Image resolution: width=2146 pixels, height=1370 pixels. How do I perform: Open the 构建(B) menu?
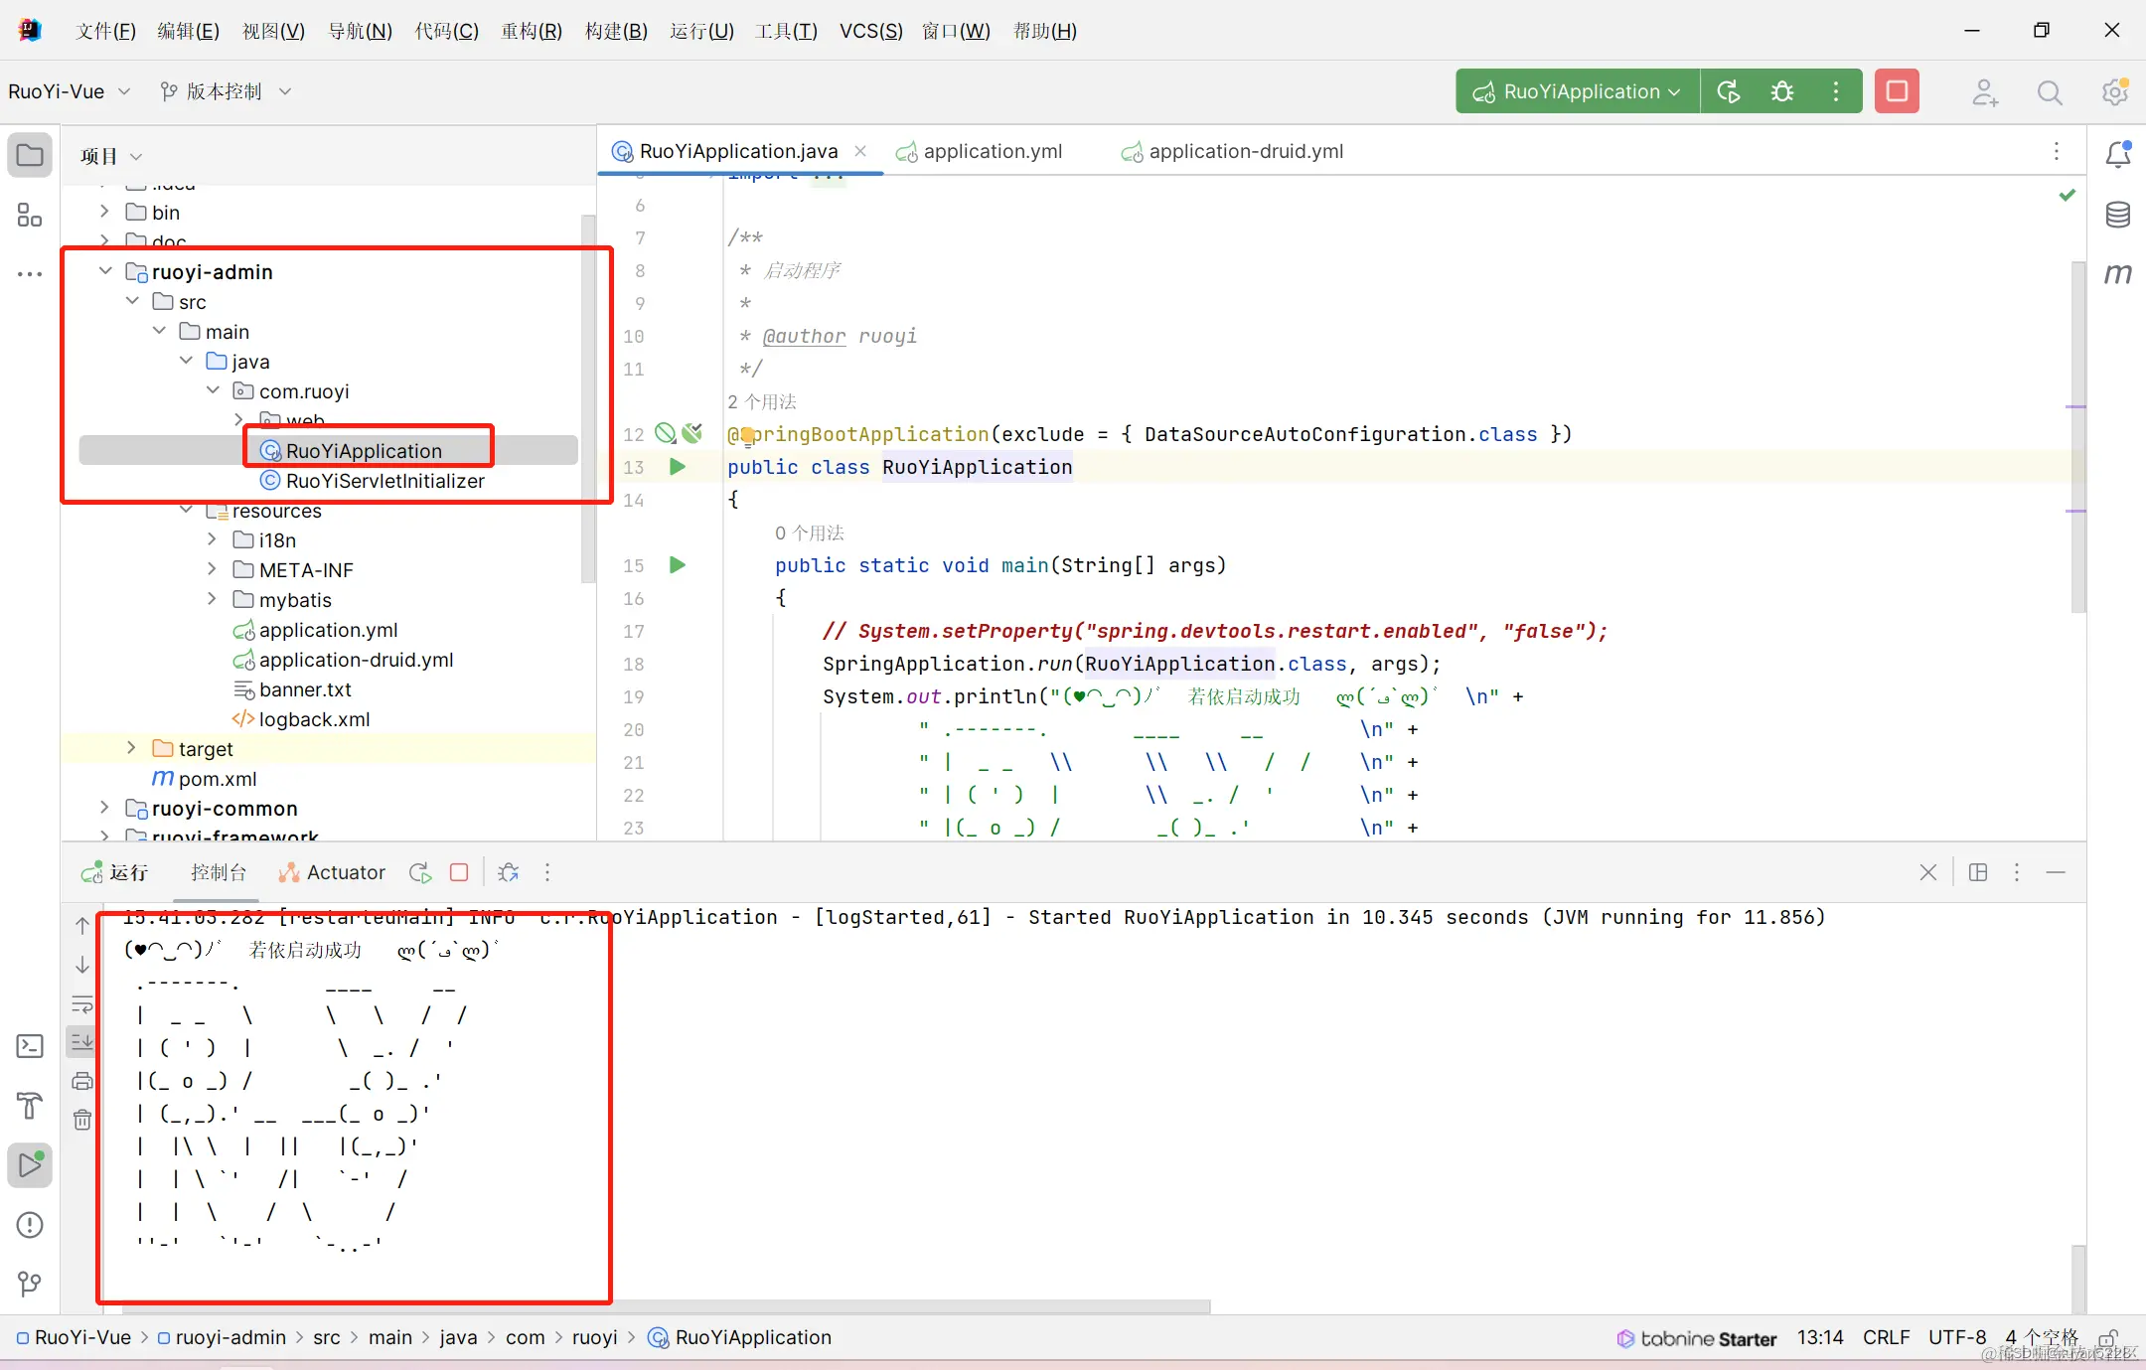(616, 31)
